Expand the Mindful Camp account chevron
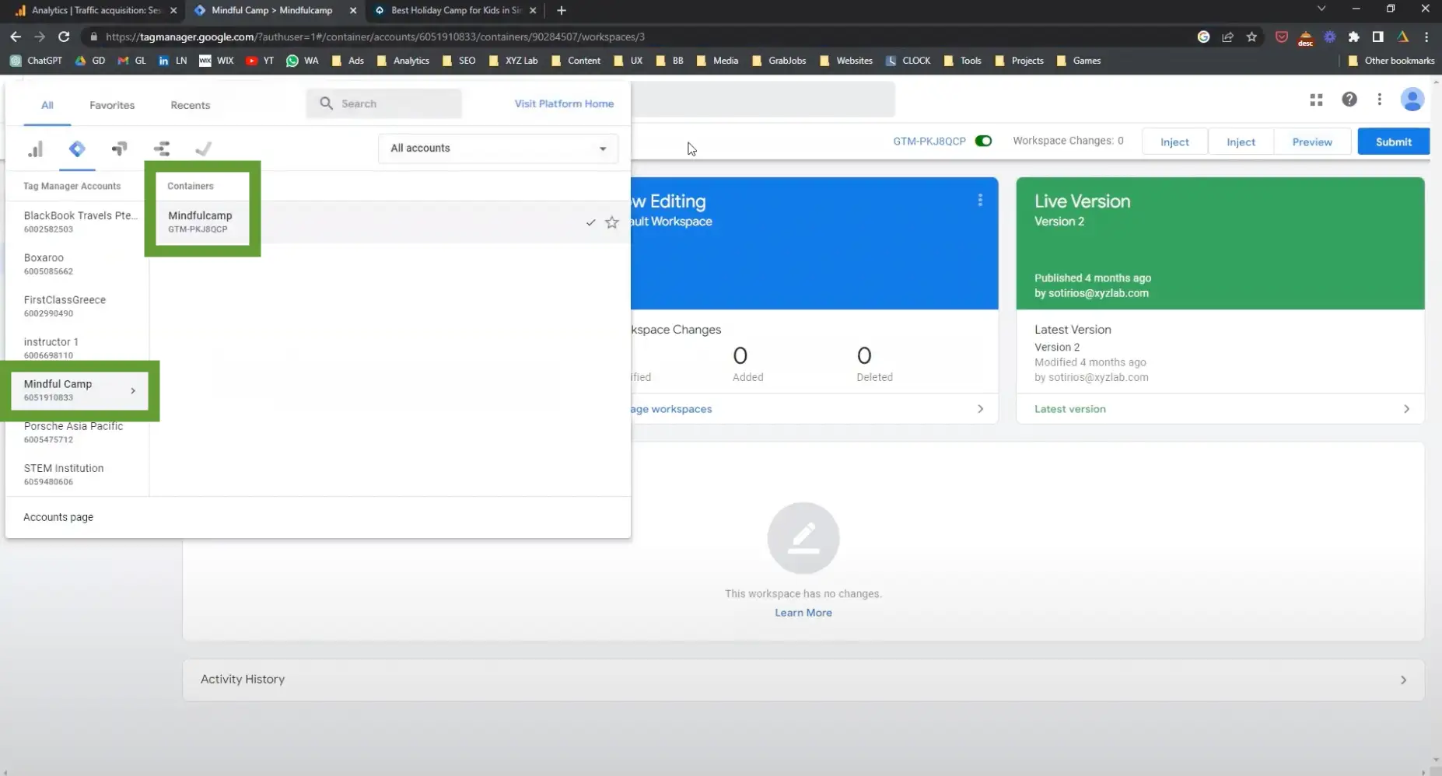 [x=133, y=391]
